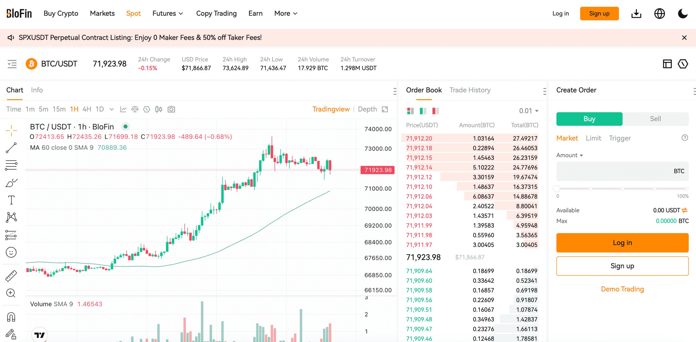Select the line chart type icon
Screen dimensions: 696x342
(123, 109)
